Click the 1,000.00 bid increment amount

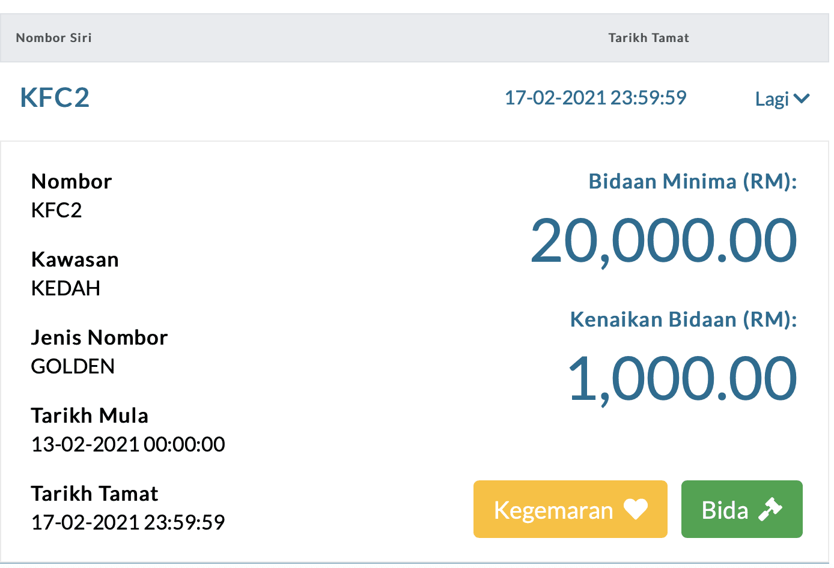click(682, 379)
